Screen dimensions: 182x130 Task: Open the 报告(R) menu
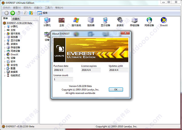click(x=27, y=8)
